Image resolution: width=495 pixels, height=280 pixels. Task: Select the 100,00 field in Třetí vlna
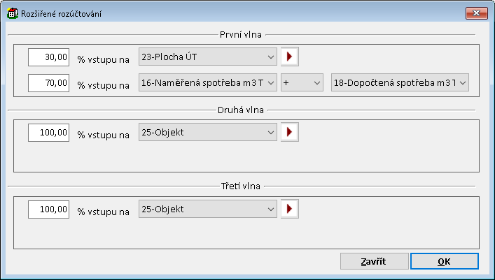[49, 208]
